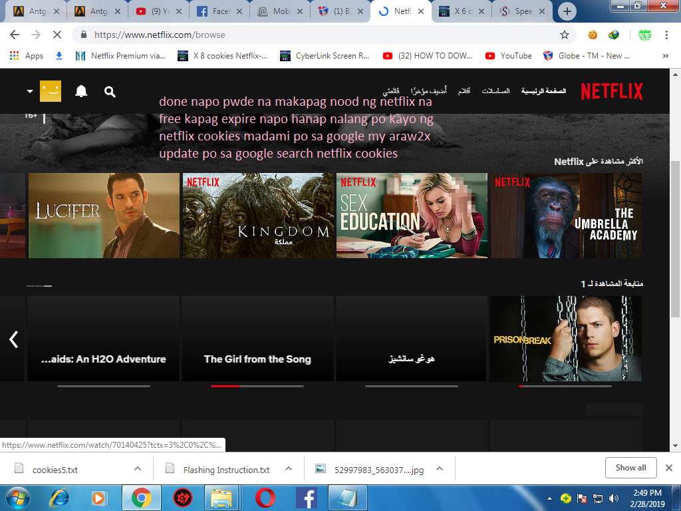Open أفلام movies nav item
Image resolution: width=681 pixels, height=511 pixels.
pos(464,90)
